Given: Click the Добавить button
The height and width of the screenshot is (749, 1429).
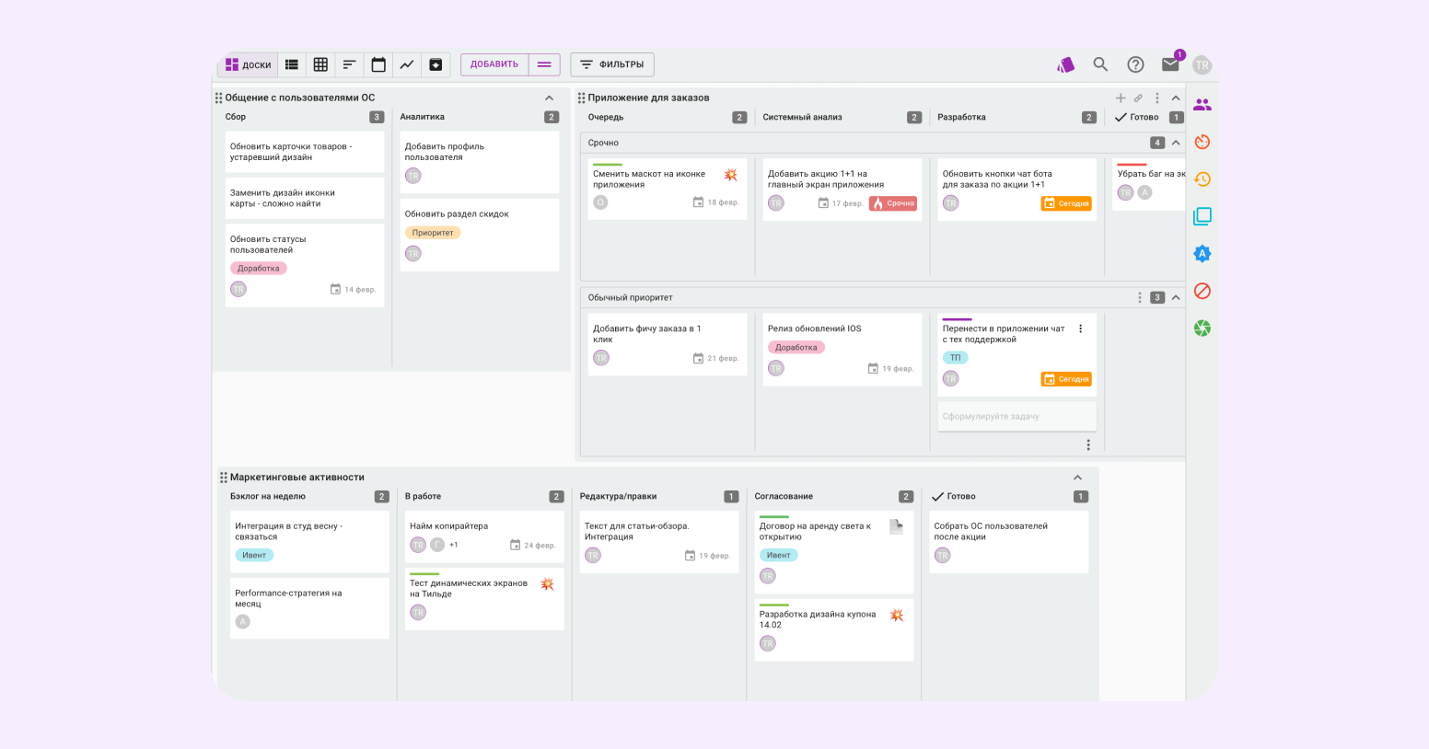Looking at the screenshot, I should [494, 64].
